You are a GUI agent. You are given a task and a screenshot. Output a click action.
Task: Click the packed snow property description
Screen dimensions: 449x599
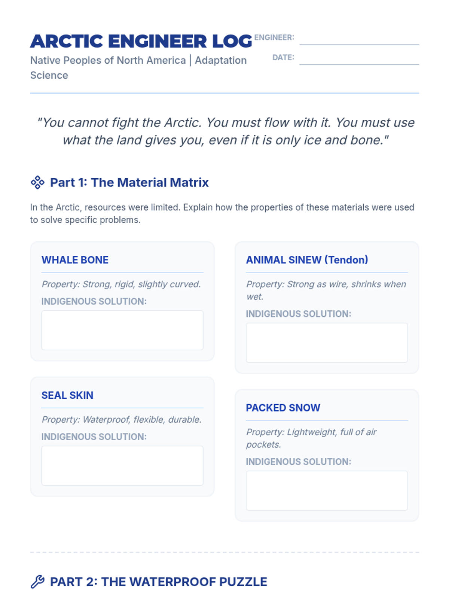pos(311,438)
